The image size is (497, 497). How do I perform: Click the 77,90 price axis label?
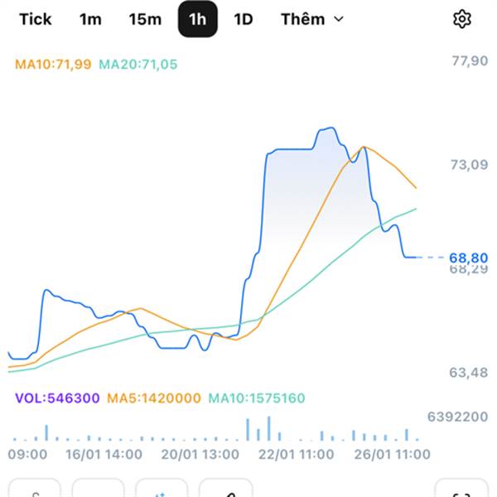(468, 61)
